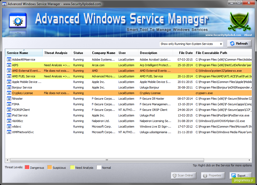Click the Nalpeiron Ltd. company cell
257x185 pixels.
[101, 121]
